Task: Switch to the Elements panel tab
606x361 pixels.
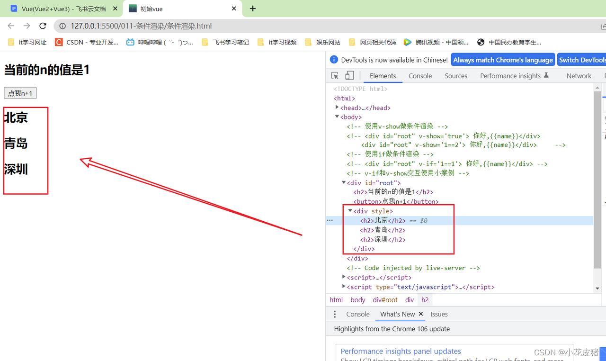Action: point(383,76)
